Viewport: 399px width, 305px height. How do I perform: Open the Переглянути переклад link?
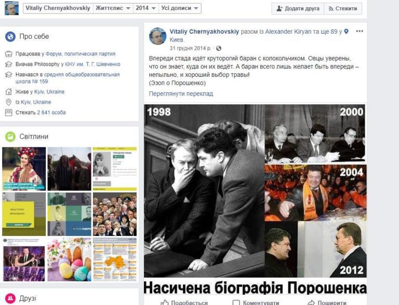(181, 94)
